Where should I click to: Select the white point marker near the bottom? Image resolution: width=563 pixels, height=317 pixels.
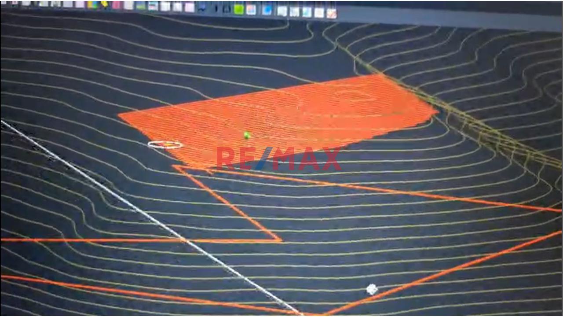pos(372,289)
